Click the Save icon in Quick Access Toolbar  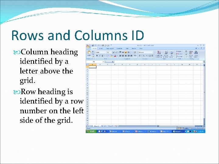[x=92, y=45]
